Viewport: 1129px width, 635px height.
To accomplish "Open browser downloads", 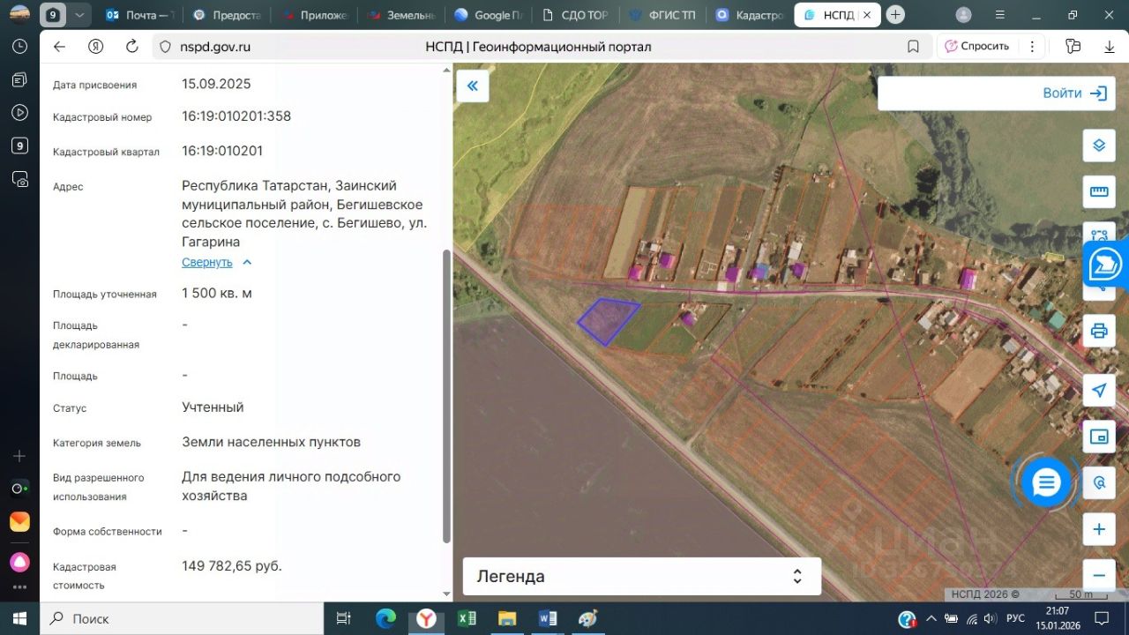I will pyautogui.click(x=1110, y=47).
